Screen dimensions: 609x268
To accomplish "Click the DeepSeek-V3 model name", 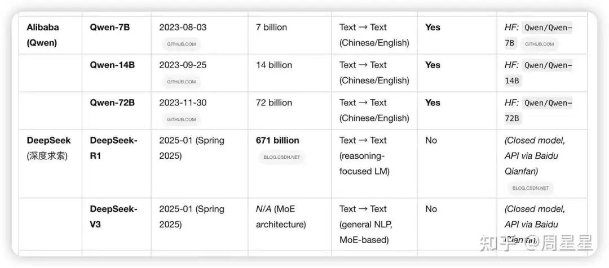I will point(113,217).
